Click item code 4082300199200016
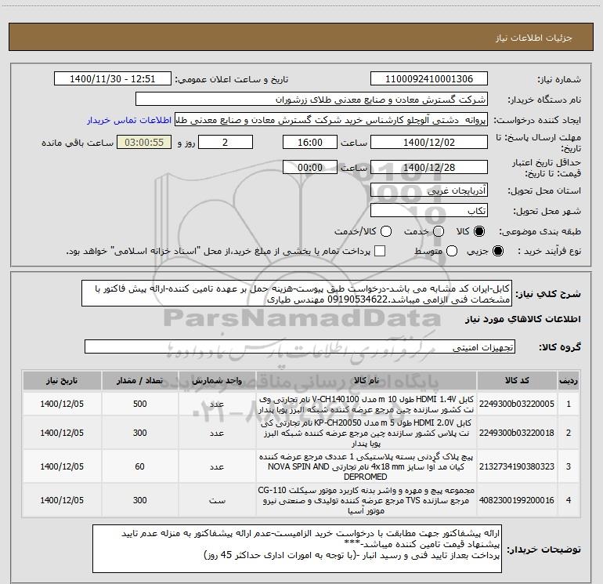 click(517, 500)
